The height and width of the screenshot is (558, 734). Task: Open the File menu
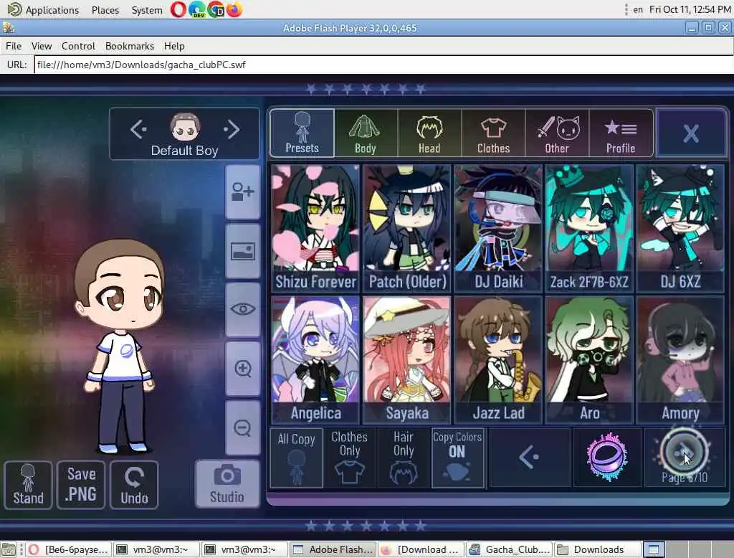[x=14, y=46]
